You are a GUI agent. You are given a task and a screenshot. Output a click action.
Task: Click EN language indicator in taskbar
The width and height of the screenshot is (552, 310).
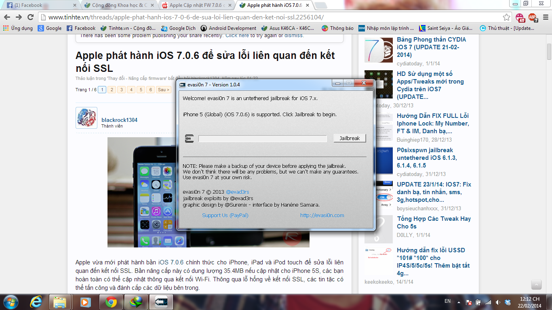[x=447, y=301]
